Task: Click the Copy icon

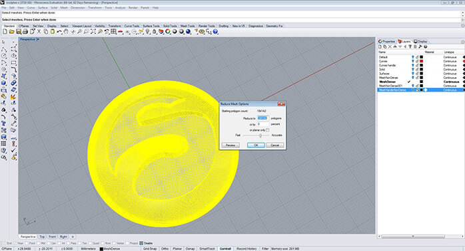Action: tap(46, 31)
